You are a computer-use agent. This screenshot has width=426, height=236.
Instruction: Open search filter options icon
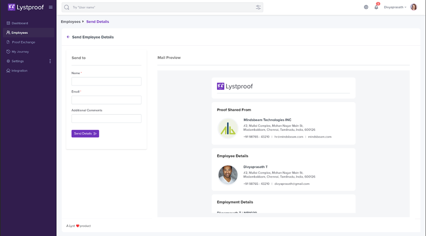tap(258, 7)
